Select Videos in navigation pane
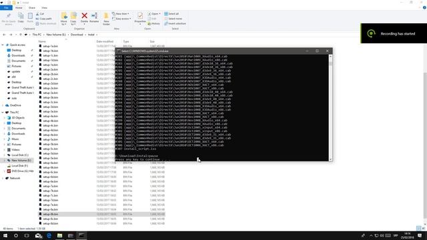This screenshot has height=240, width=427. (x=15, y=149)
